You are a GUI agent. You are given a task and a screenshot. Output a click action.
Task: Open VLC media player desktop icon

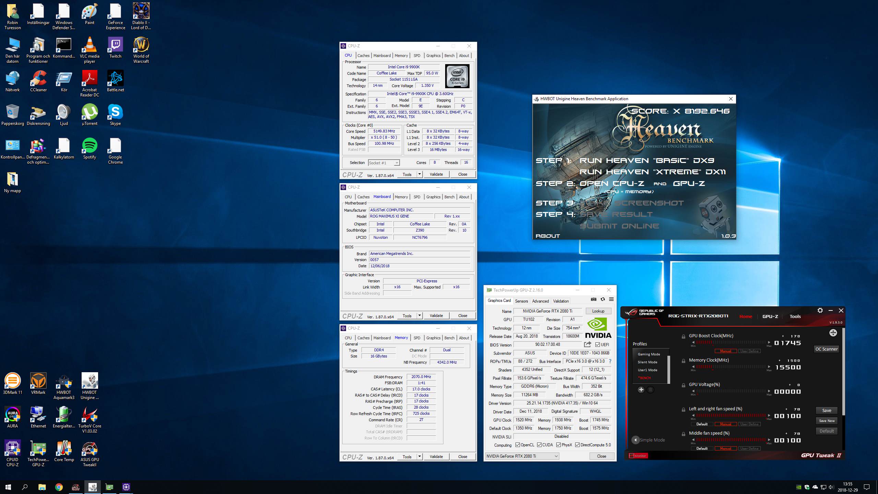(x=90, y=50)
